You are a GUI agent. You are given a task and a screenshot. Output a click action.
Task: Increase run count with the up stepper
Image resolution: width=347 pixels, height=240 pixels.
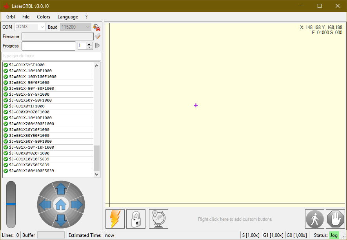(88, 44)
